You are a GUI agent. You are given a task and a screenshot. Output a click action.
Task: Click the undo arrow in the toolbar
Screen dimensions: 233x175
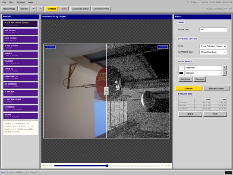34,9
